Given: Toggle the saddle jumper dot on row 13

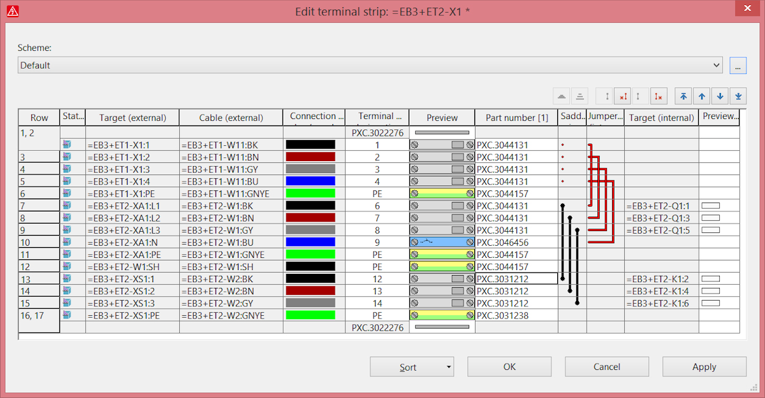Looking at the screenshot, I should click(562, 278).
